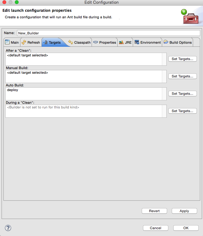The width and height of the screenshot is (203, 236).
Task: Open the Build Options tab
Action: 178,42
